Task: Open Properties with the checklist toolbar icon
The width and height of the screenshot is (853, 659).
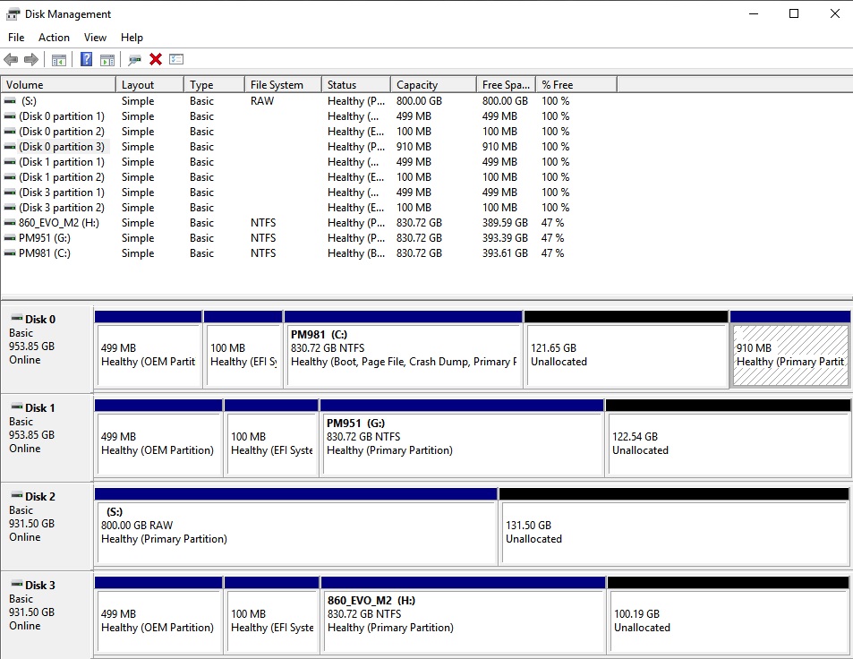Action: [176, 60]
